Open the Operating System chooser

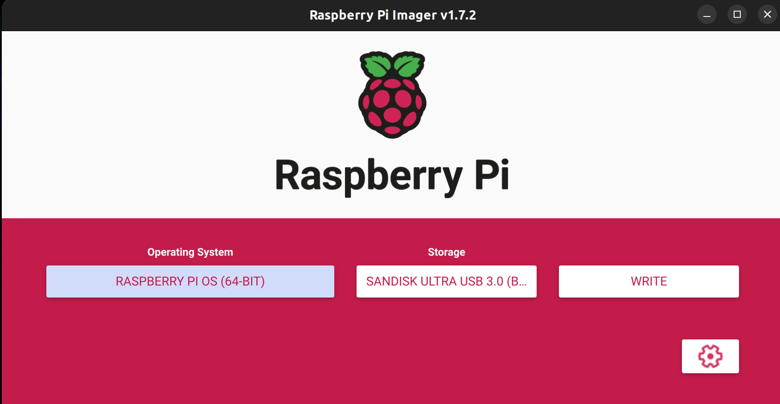pyautogui.click(x=190, y=282)
